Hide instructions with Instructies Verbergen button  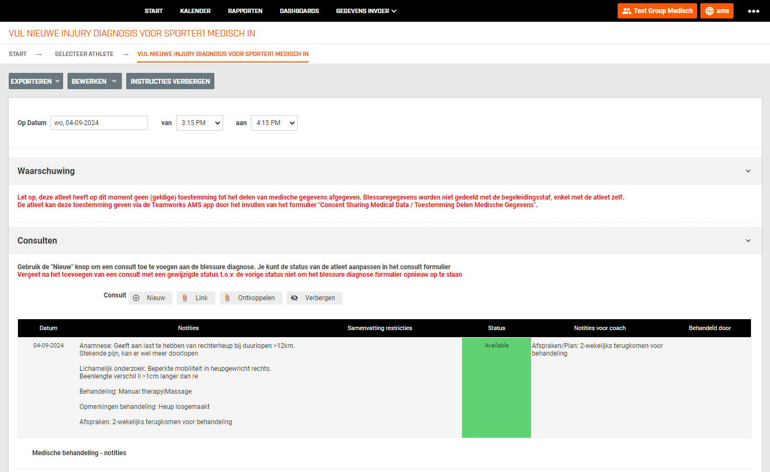pyautogui.click(x=170, y=81)
